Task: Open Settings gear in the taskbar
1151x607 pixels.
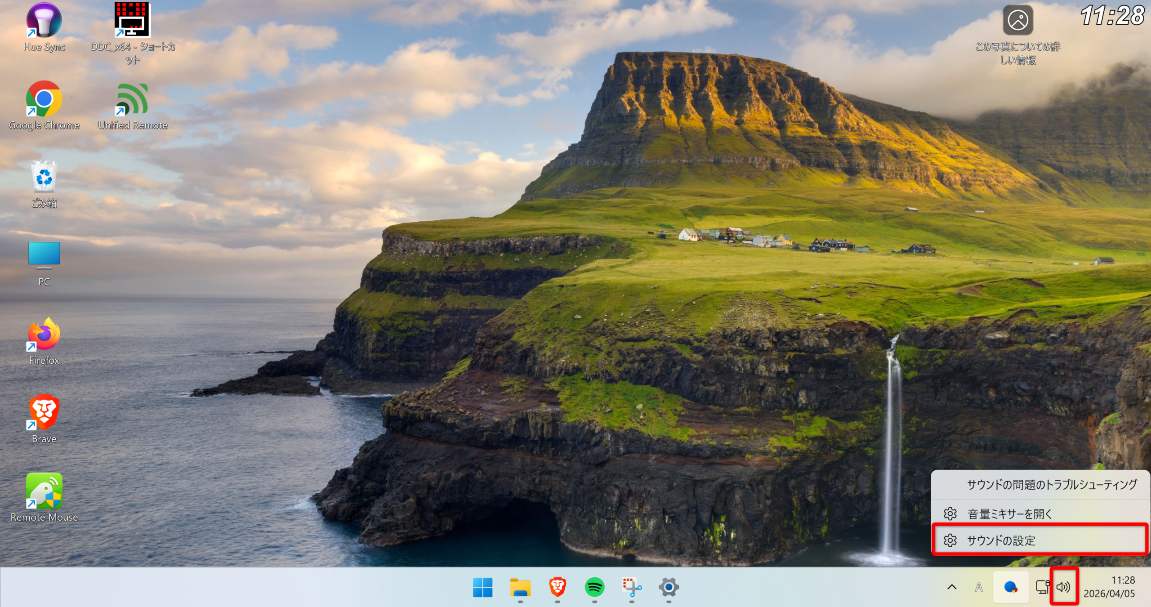Action: pyautogui.click(x=669, y=587)
